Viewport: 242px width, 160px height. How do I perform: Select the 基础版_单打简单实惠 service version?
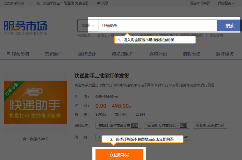pyautogui.click(x=118, y=125)
